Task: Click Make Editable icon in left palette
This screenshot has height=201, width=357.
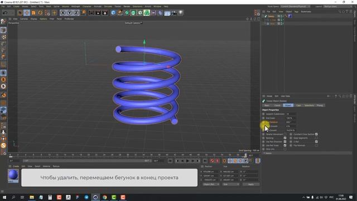Action: coord(3,21)
